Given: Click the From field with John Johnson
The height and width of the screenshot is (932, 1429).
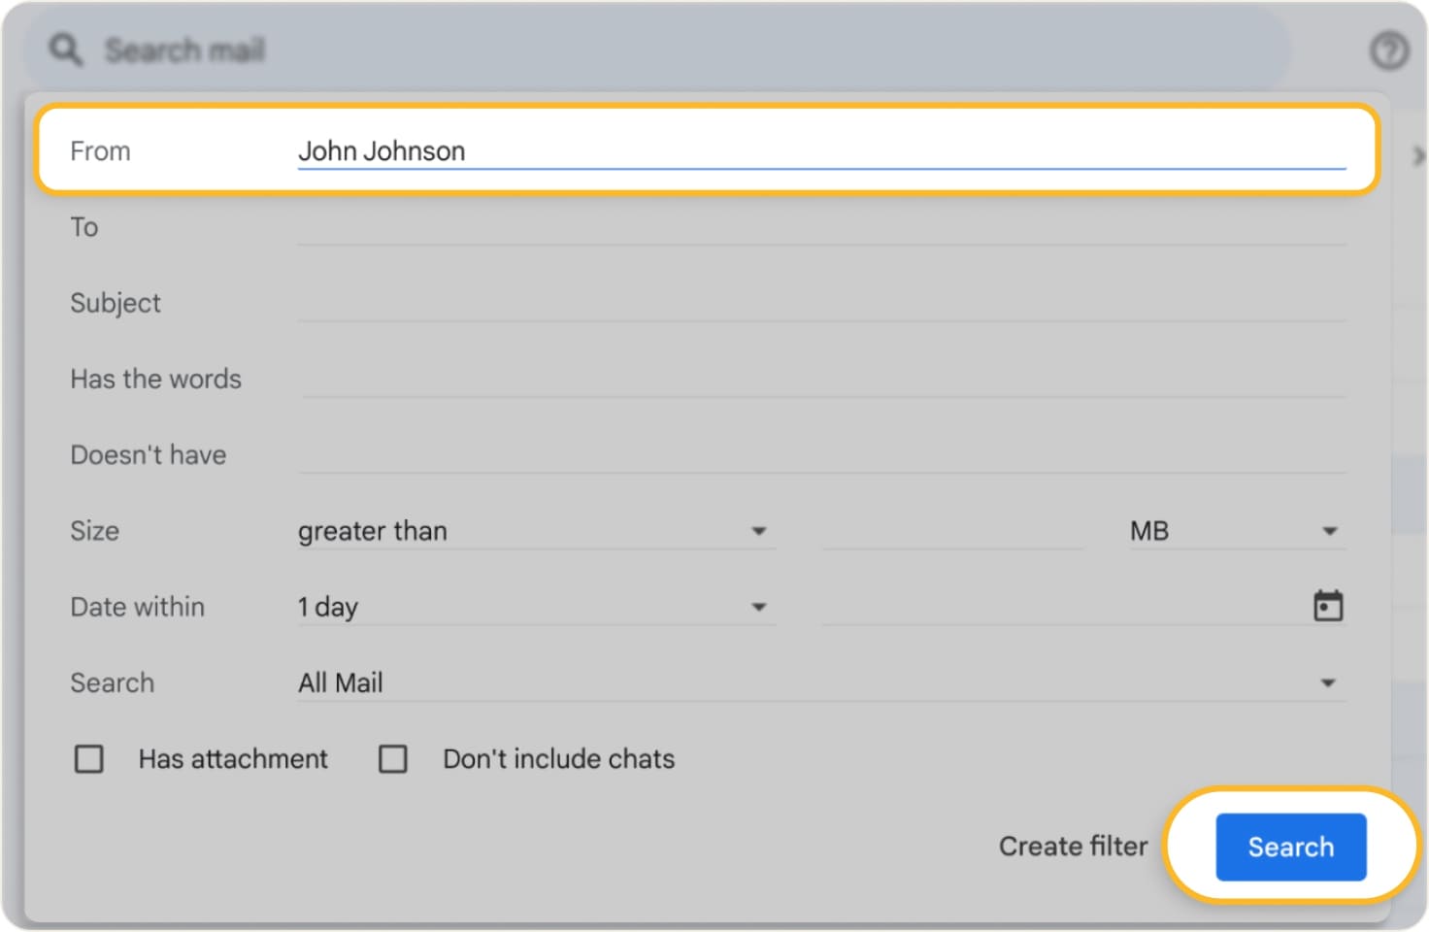Looking at the screenshot, I should point(820,151).
